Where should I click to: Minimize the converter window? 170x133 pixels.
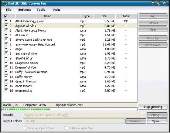tap(153, 3)
